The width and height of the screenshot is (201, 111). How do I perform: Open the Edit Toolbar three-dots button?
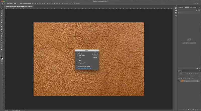point(2,54)
